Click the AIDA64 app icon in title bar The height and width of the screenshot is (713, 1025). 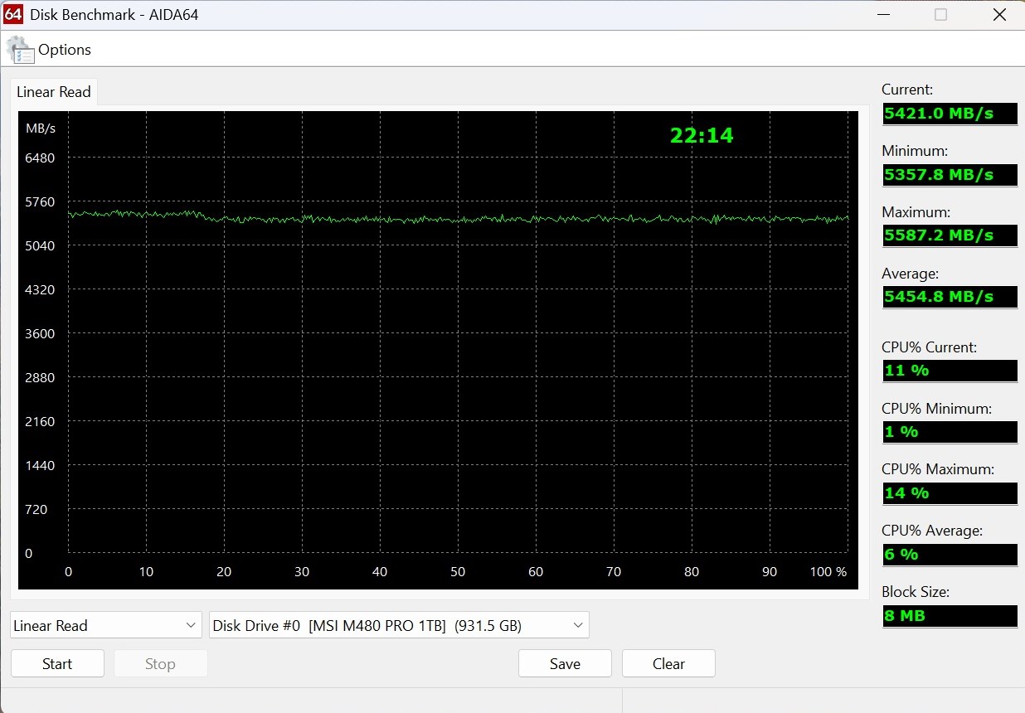click(x=13, y=14)
